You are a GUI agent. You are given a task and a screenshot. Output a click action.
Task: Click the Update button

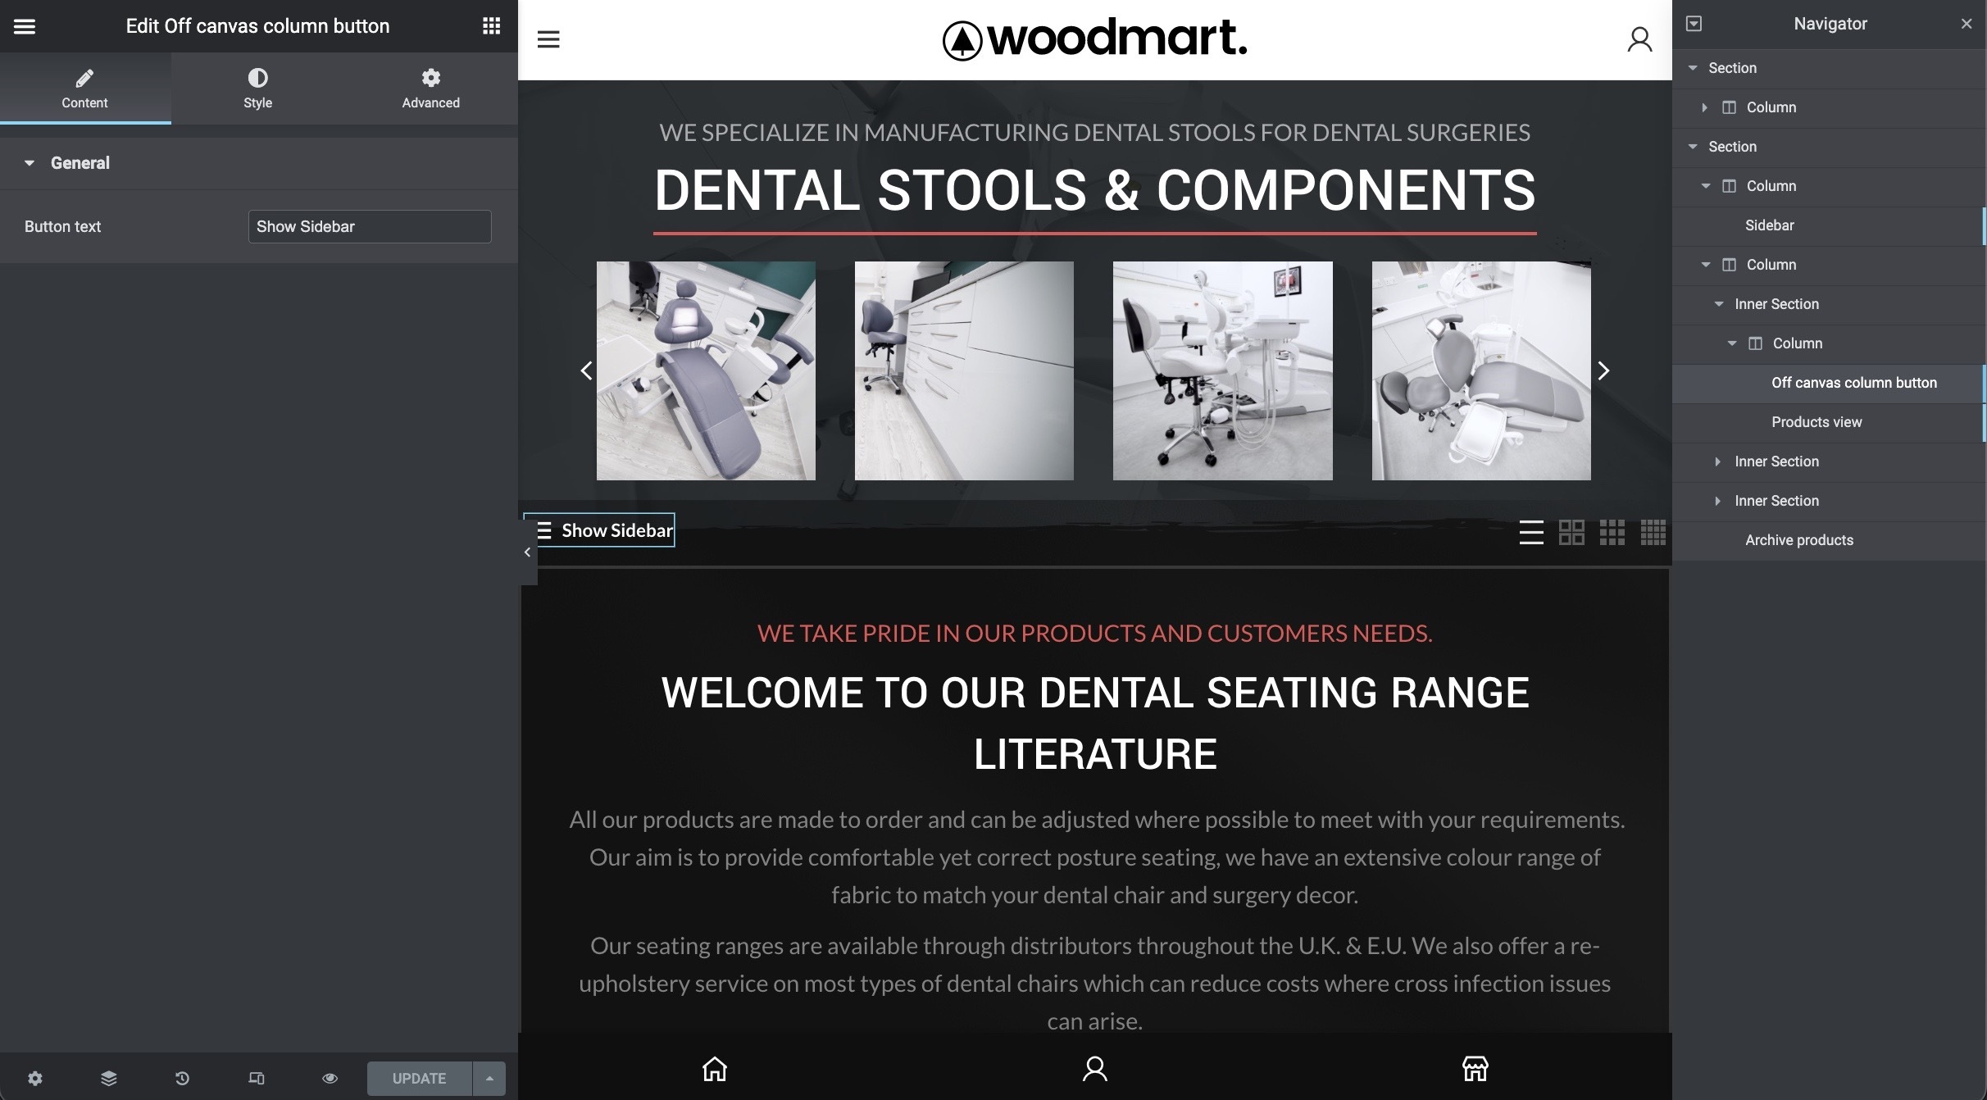tap(419, 1078)
